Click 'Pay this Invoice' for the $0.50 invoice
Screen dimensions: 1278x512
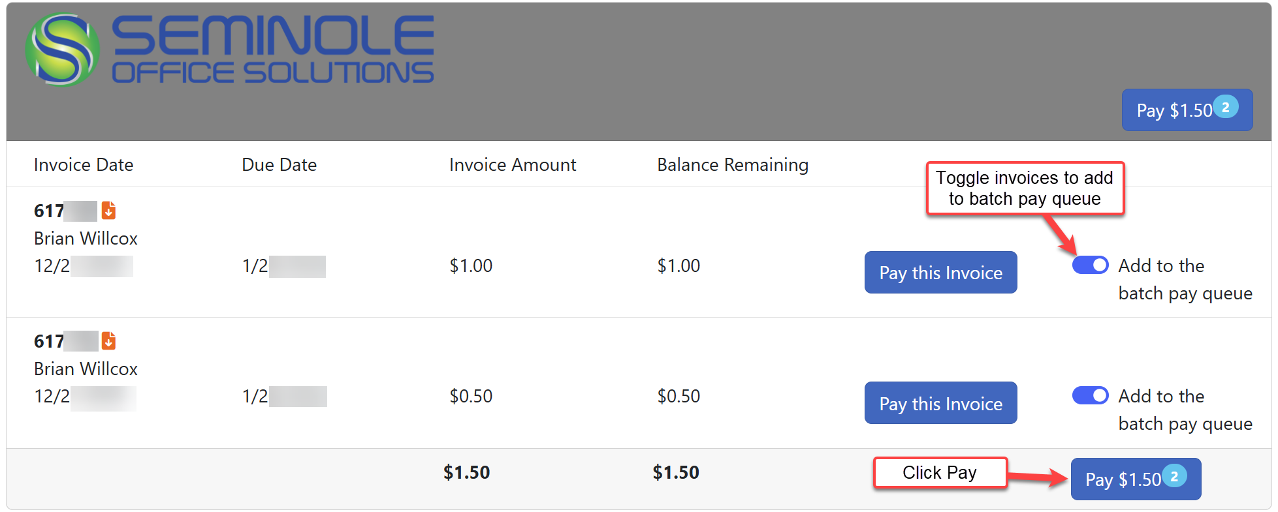(940, 402)
